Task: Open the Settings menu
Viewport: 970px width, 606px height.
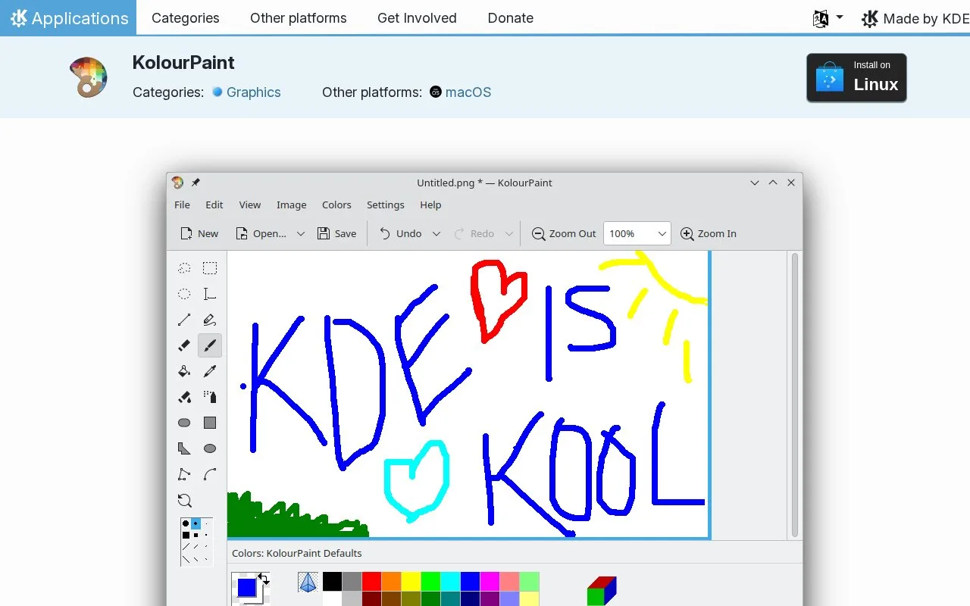Action: [385, 205]
